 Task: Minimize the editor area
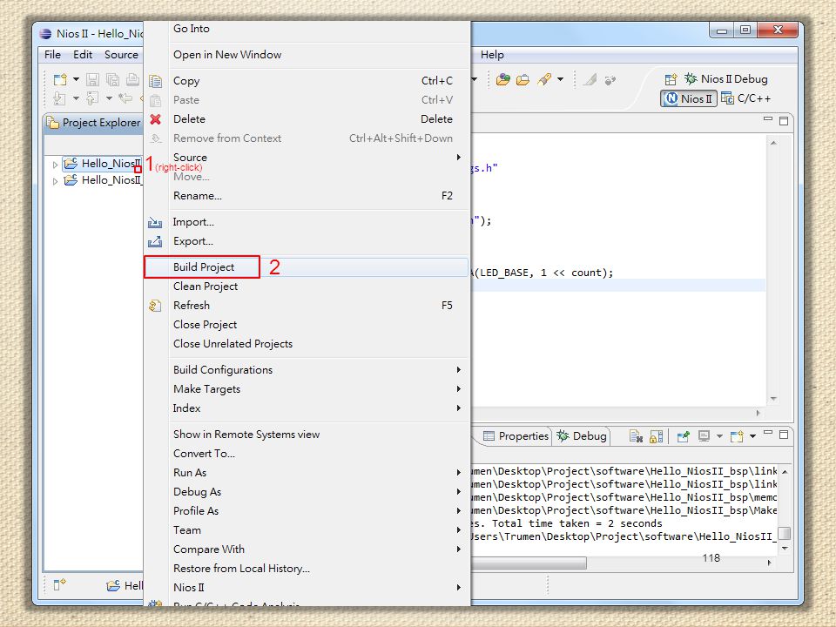coord(768,119)
